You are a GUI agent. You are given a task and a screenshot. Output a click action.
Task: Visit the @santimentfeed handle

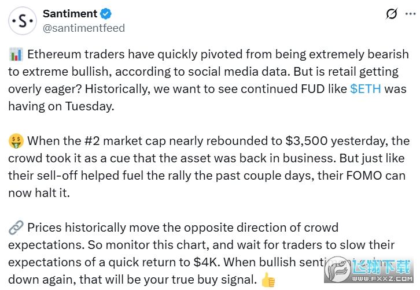point(84,28)
